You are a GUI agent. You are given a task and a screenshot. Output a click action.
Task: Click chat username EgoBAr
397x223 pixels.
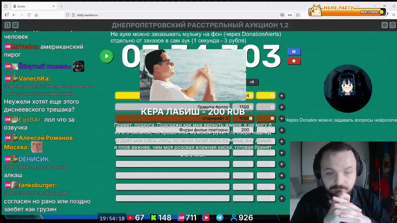click(30, 120)
